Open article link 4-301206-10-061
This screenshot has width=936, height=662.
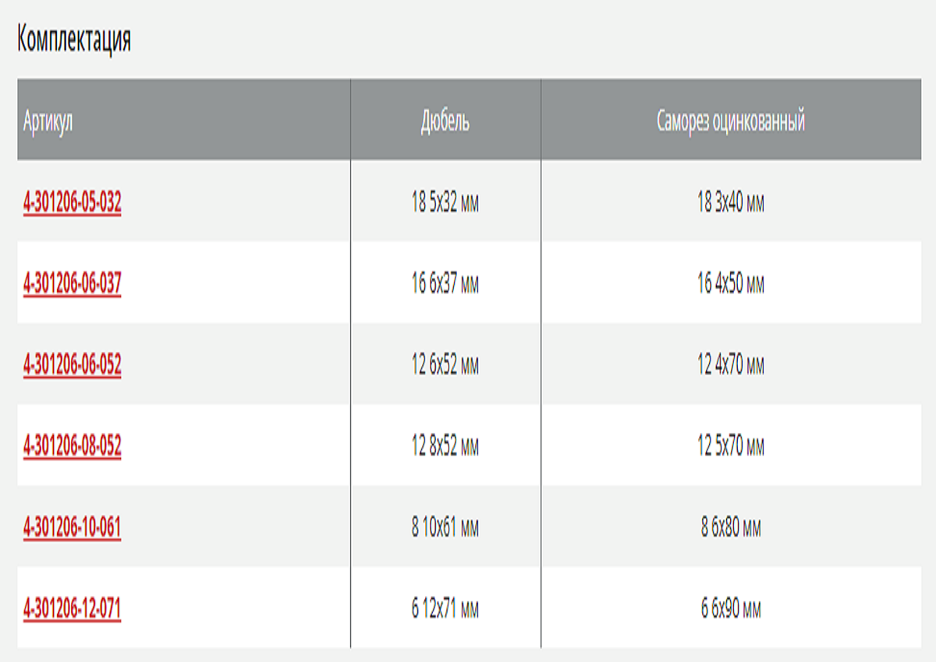pos(73,528)
